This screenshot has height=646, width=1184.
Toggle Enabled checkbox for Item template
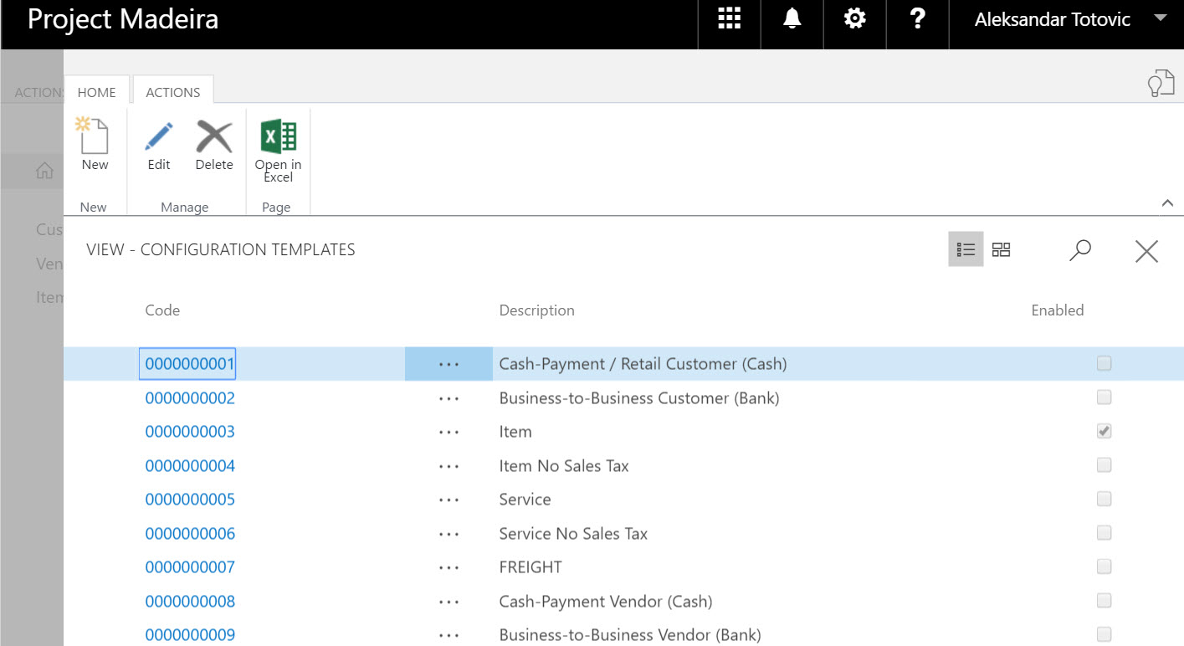pos(1104,432)
